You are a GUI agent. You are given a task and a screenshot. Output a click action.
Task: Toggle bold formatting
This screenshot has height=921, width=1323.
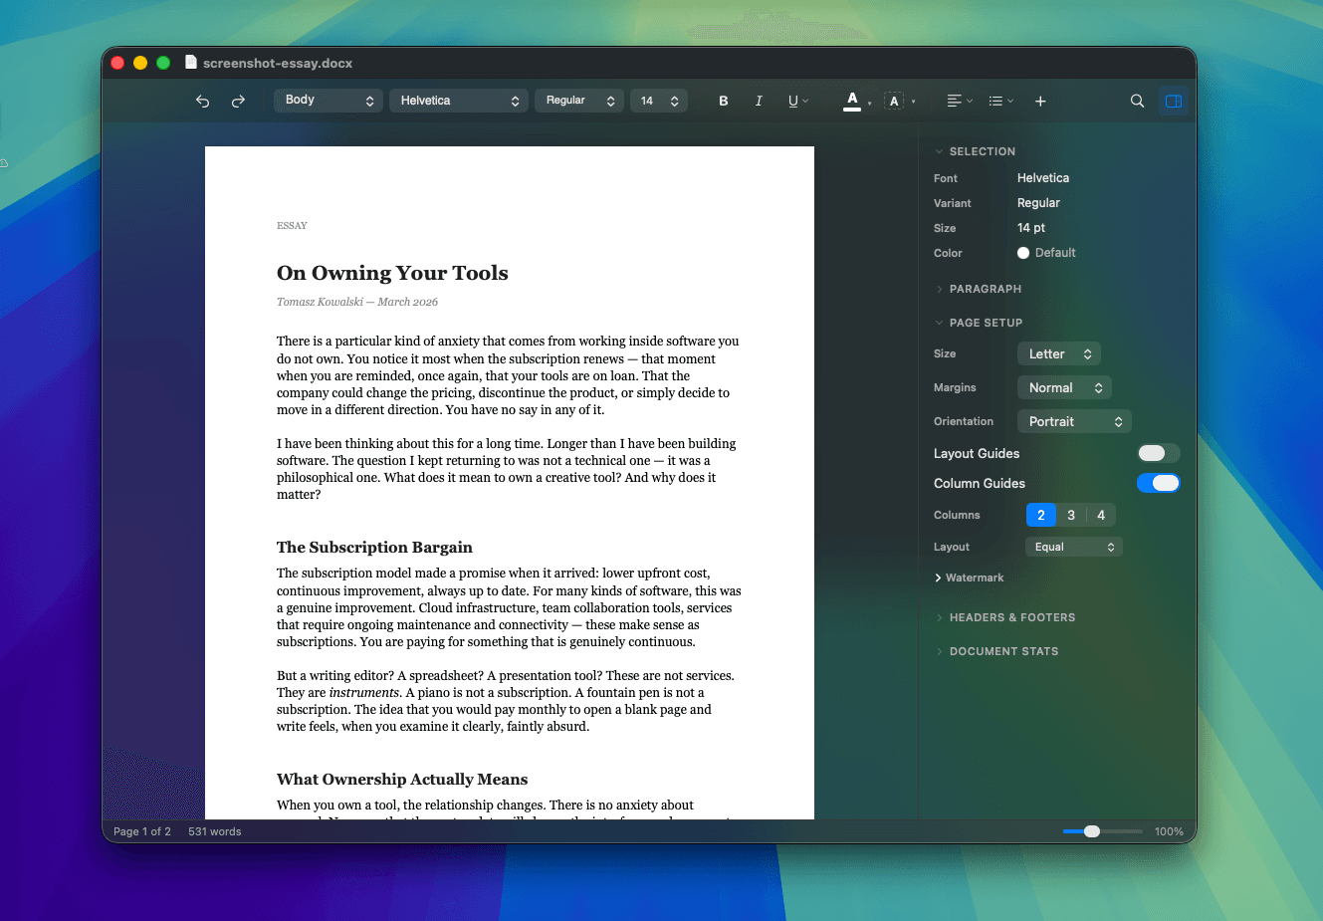(724, 101)
